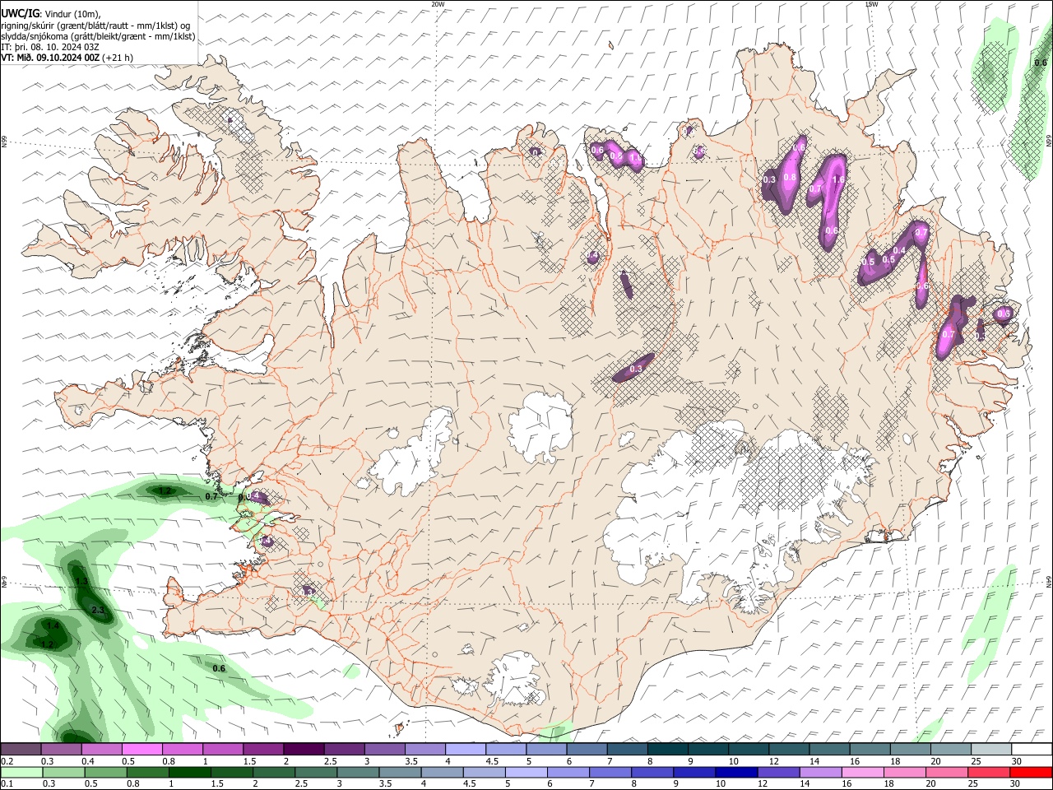The height and width of the screenshot is (790, 1053).
Task: Click the '0.2' label in upper legend row
Action: coord(8,761)
